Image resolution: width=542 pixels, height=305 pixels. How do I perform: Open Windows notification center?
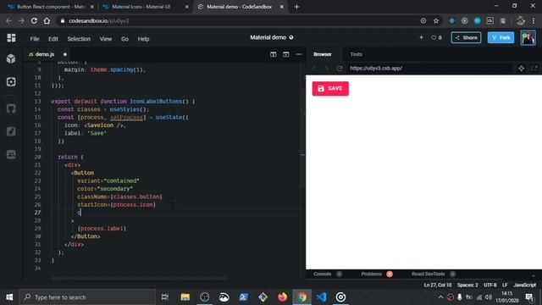point(529,297)
